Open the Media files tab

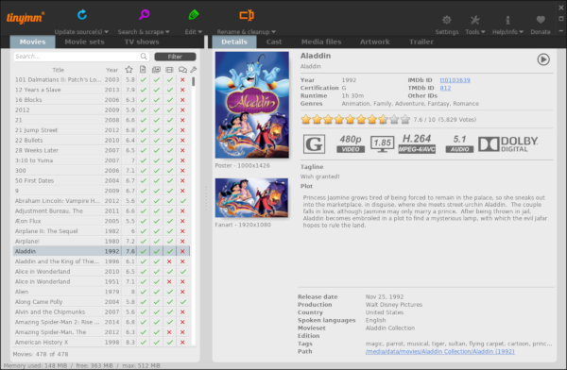click(321, 42)
